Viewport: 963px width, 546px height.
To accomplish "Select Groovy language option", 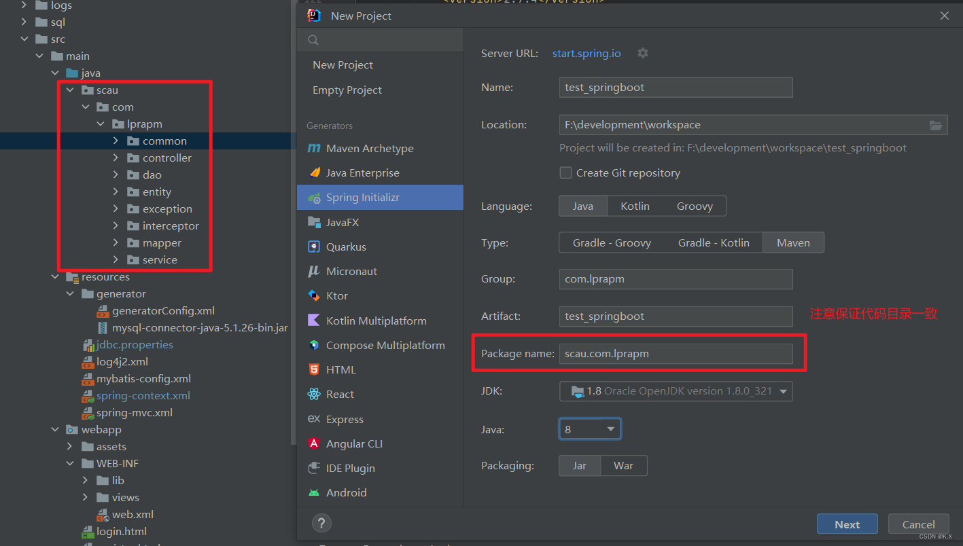I will [x=695, y=206].
